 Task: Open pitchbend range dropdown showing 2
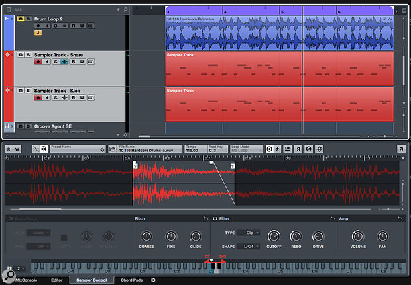(21, 268)
